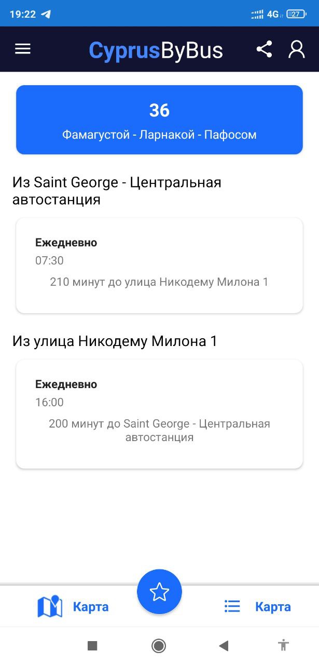Open the 16:00 daily departure card
Viewport: 319px width, 665px height.
(159, 414)
